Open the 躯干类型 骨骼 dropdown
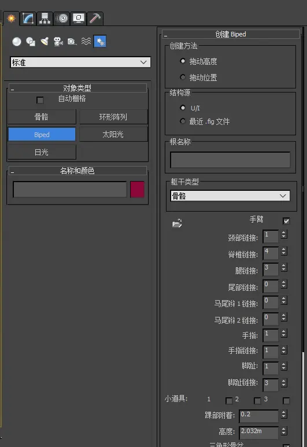The width and height of the screenshot is (307, 447). click(x=230, y=196)
